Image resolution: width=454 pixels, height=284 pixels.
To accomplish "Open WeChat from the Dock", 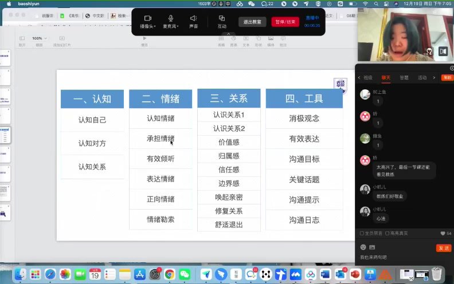I will point(185,274).
